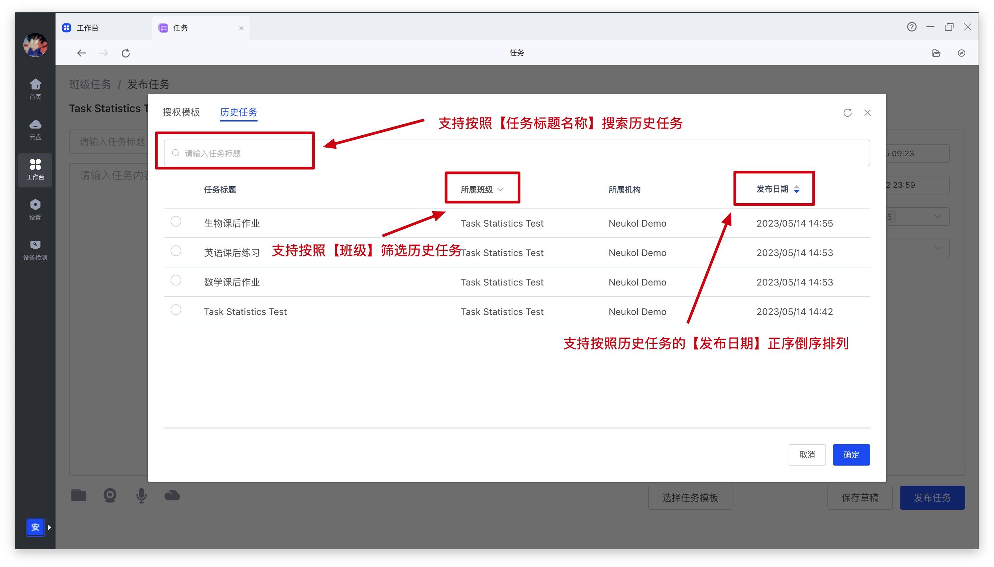Select the 工作台 workbench sidebar icon

[x=35, y=170]
